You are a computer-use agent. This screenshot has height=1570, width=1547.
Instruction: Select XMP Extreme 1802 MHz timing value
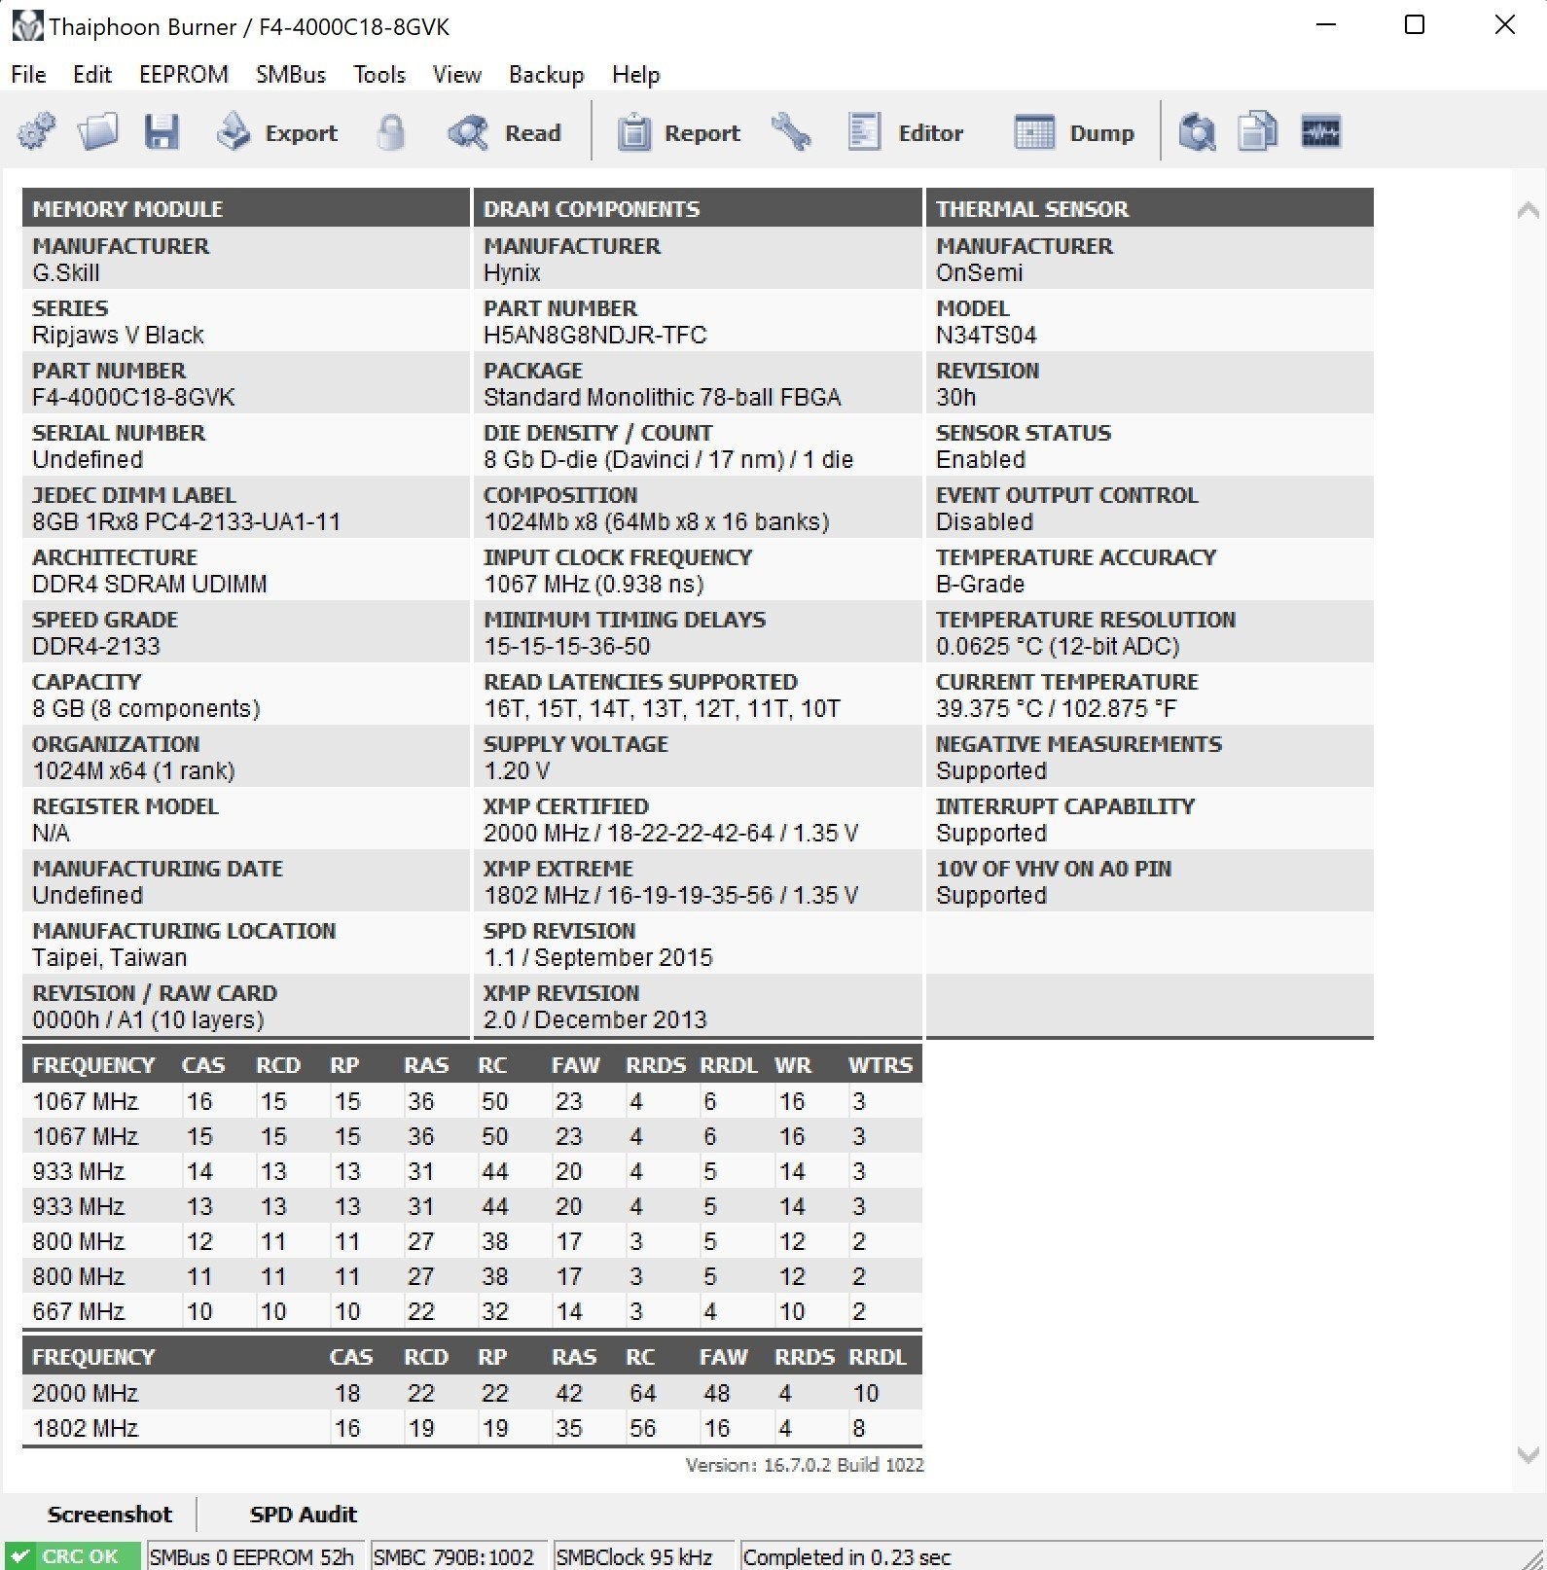click(x=671, y=895)
